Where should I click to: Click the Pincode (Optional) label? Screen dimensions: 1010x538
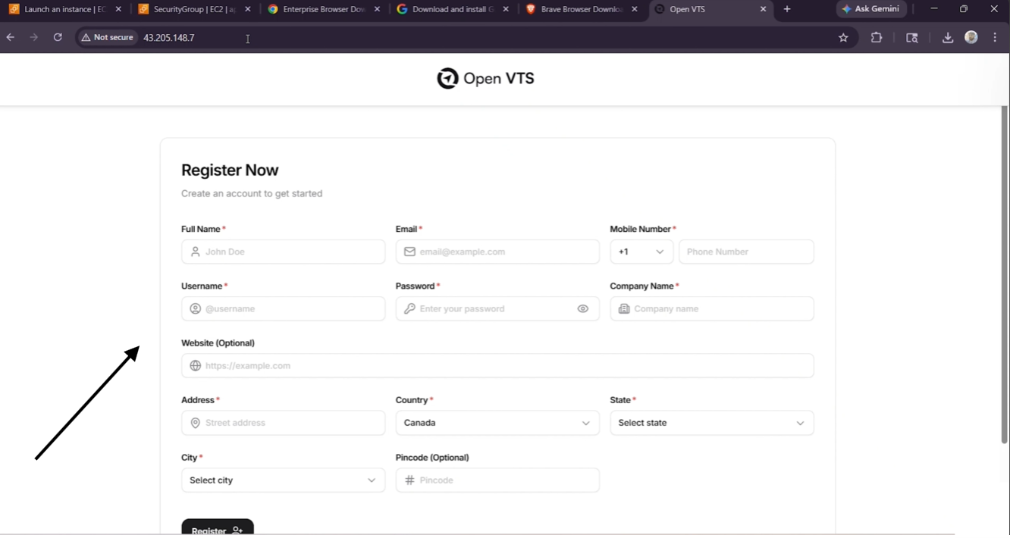pos(432,457)
